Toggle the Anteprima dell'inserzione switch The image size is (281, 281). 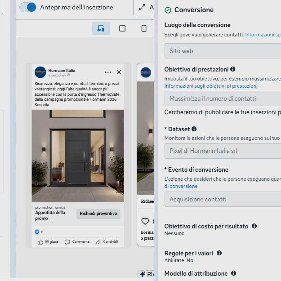click(x=28, y=7)
